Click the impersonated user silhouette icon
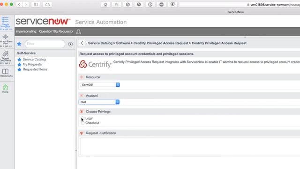Screen dimensions: 300x169 tap(78, 31)
